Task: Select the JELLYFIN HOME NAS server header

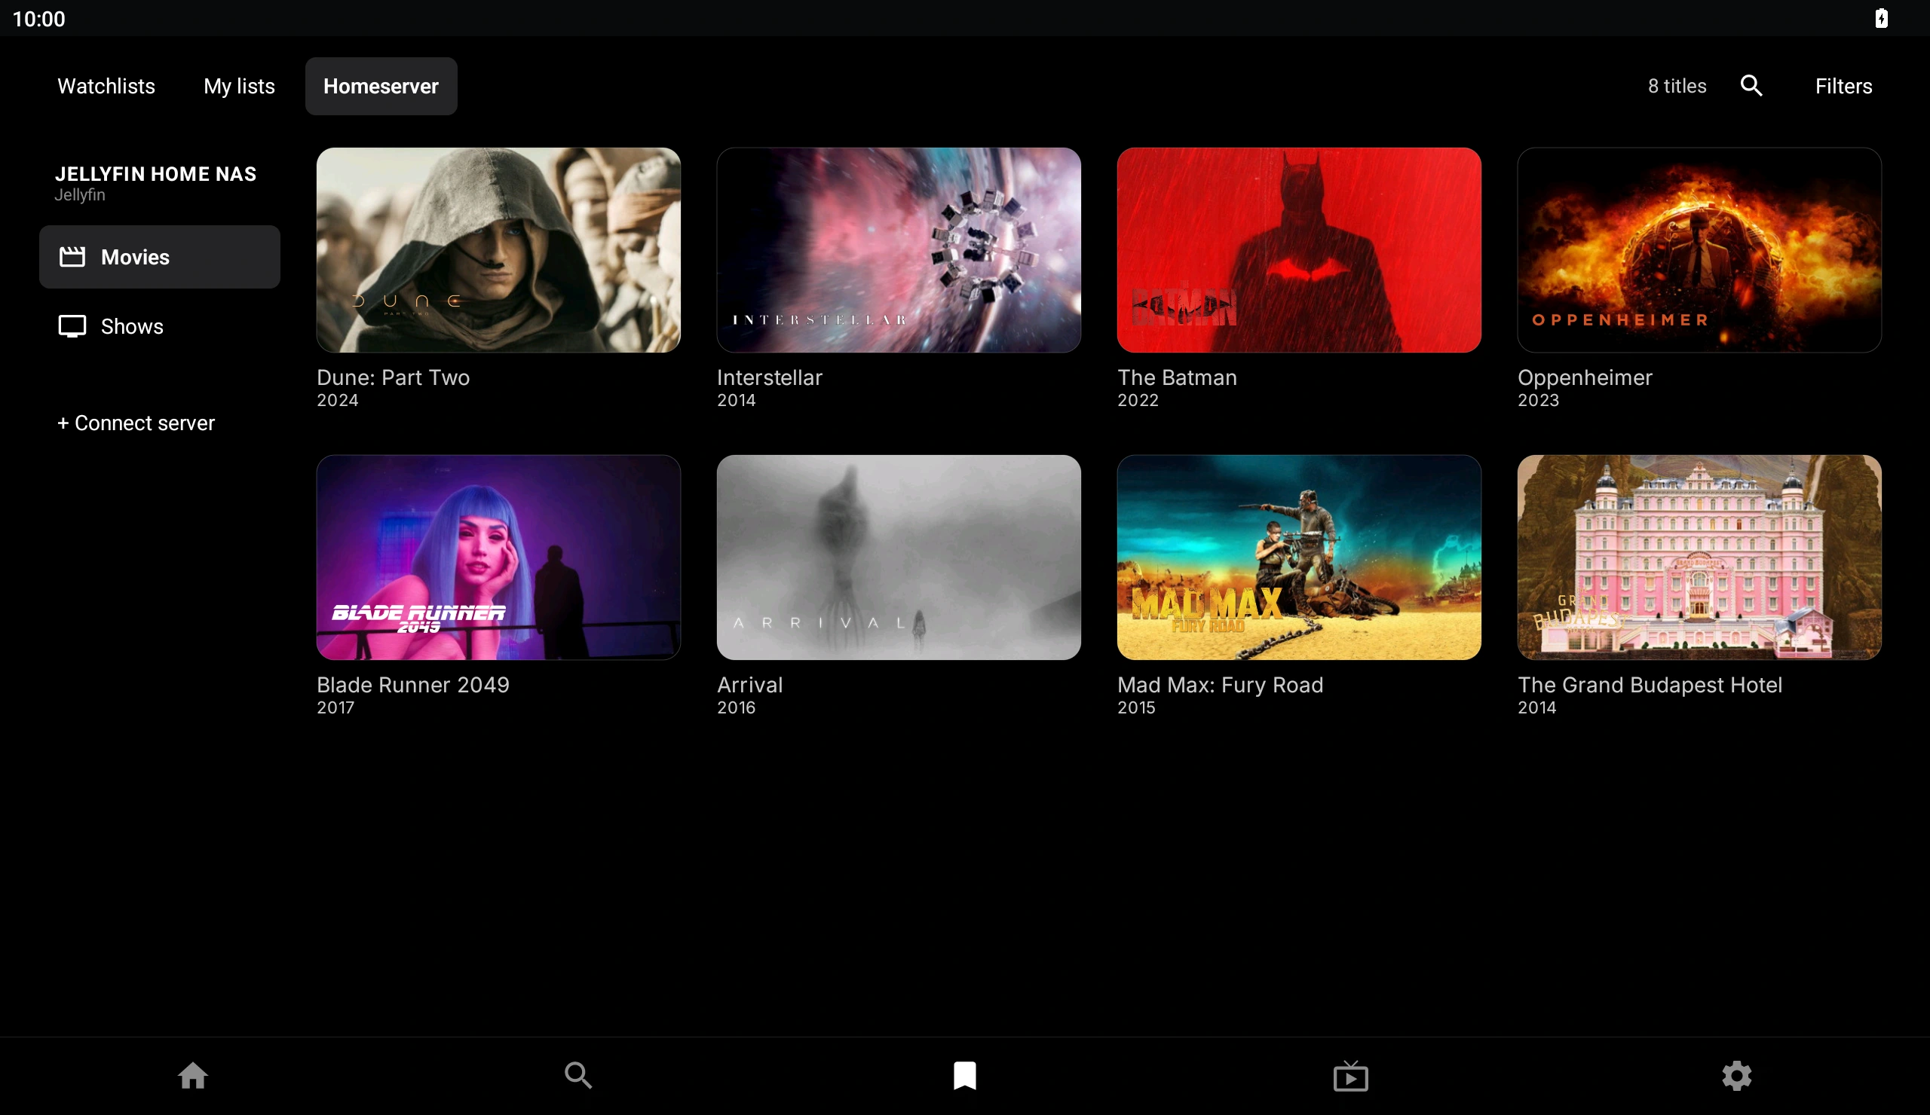Action: 155,174
